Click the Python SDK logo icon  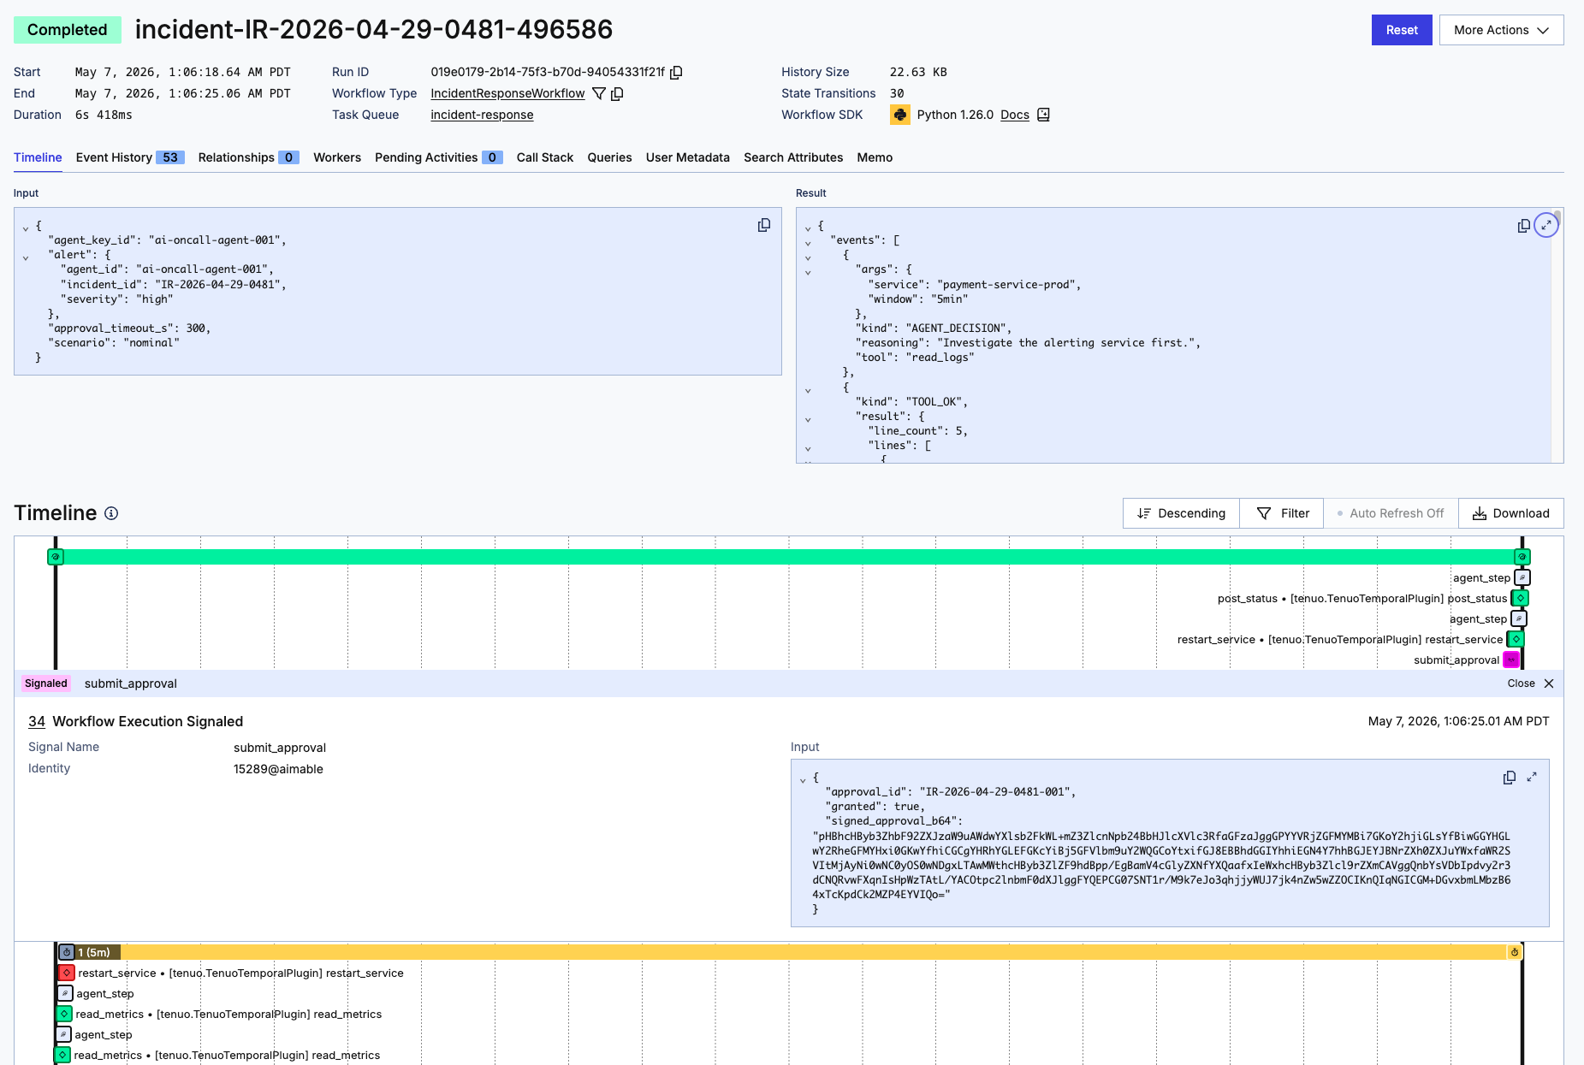point(900,115)
